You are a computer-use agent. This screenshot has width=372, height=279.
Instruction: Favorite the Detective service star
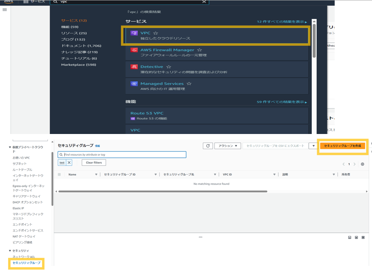point(169,67)
